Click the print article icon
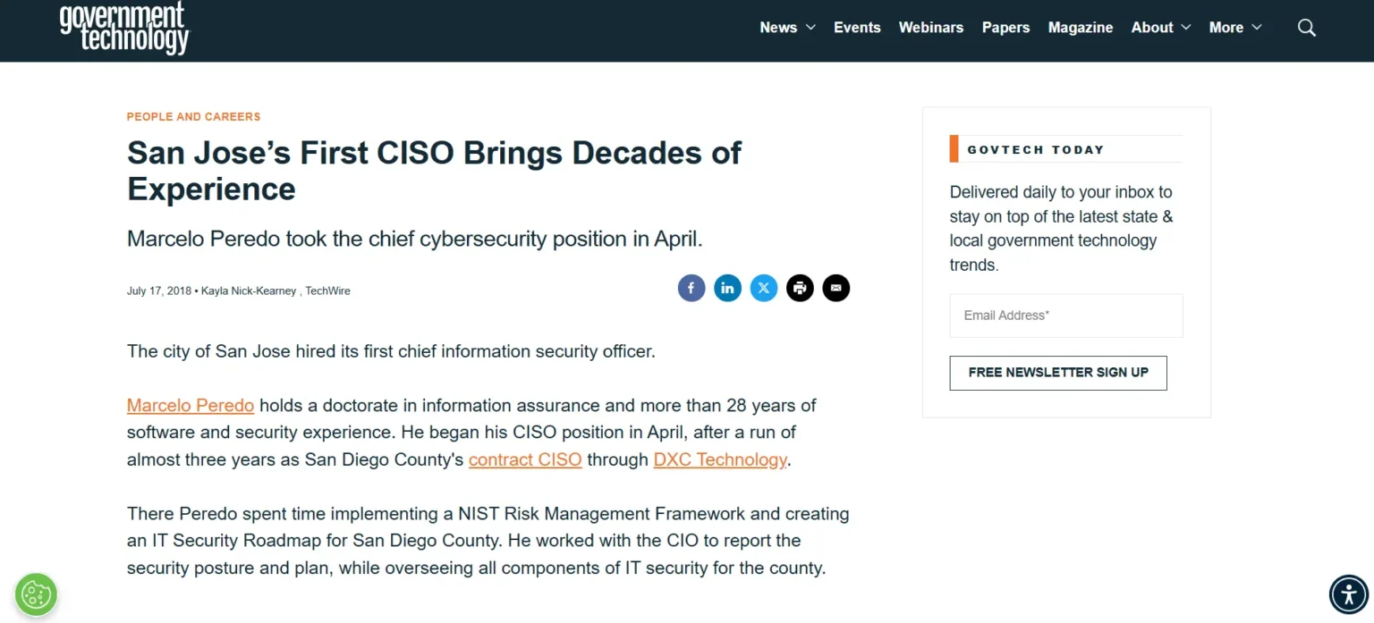 click(800, 288)
